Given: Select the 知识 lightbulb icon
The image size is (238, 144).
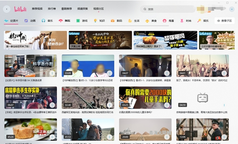Looking at the screenshot, I should [96, 20].
